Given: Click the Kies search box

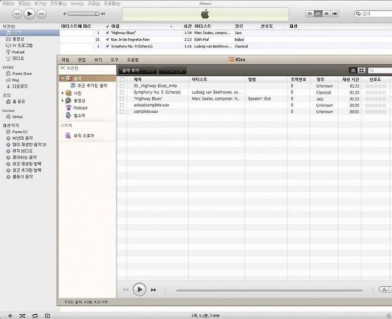Looking at the screenshot, I should [380, 71].
